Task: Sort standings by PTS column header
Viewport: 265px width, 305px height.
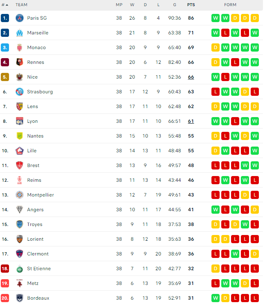Action: pyautogui.click(x=191, y=5)
